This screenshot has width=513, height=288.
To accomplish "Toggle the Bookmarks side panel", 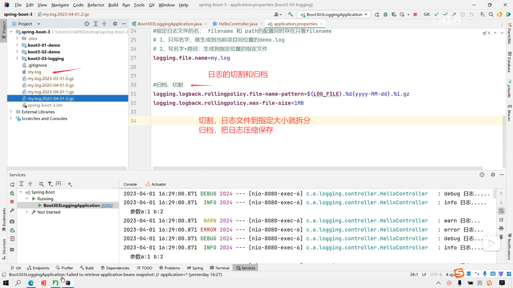I will click(x=4, y=220).
